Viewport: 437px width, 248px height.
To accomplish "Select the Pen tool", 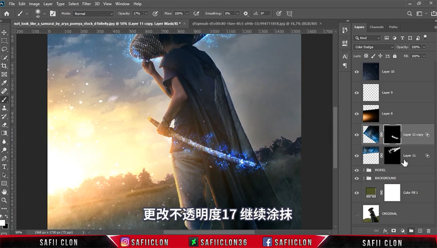I will [x=4, y=158].
